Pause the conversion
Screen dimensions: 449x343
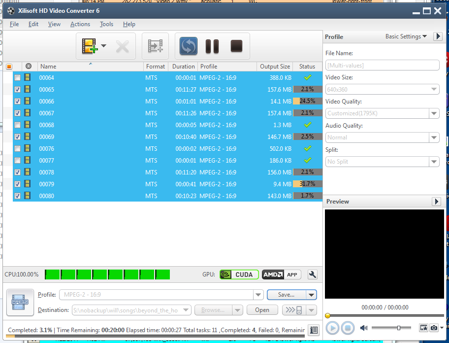pyautogui.click(x=212, y=46)
